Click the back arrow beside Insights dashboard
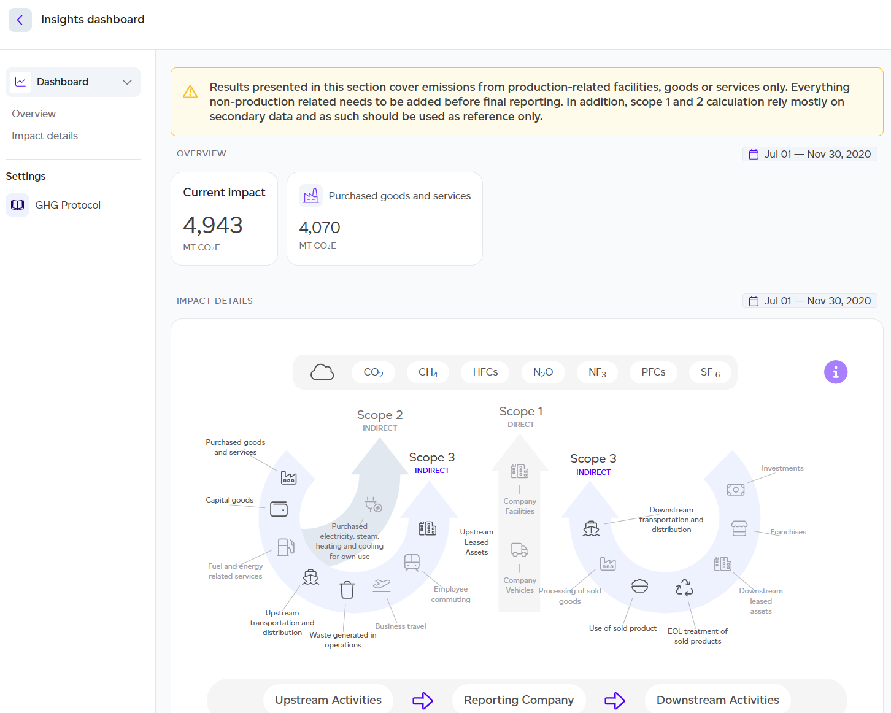This screenshot has height=713, width=891. click(x=20, y=20)
